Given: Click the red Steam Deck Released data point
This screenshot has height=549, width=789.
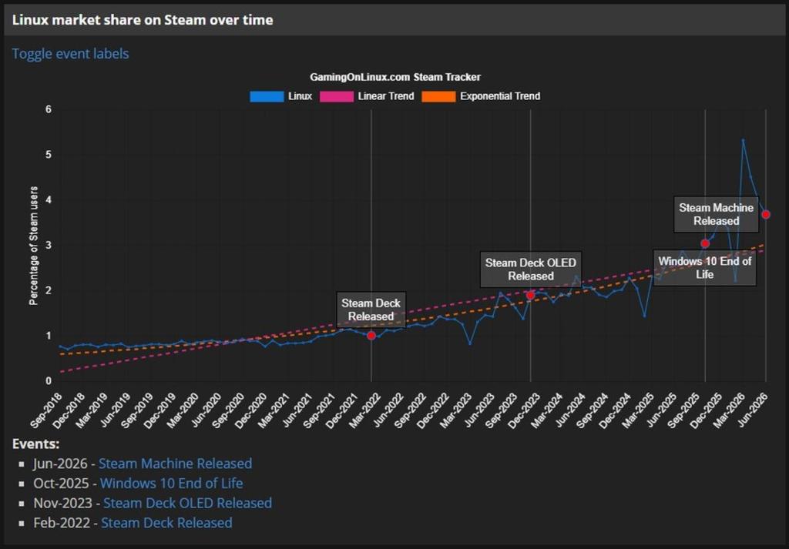Looking at the screenshot, I should 371,336.
